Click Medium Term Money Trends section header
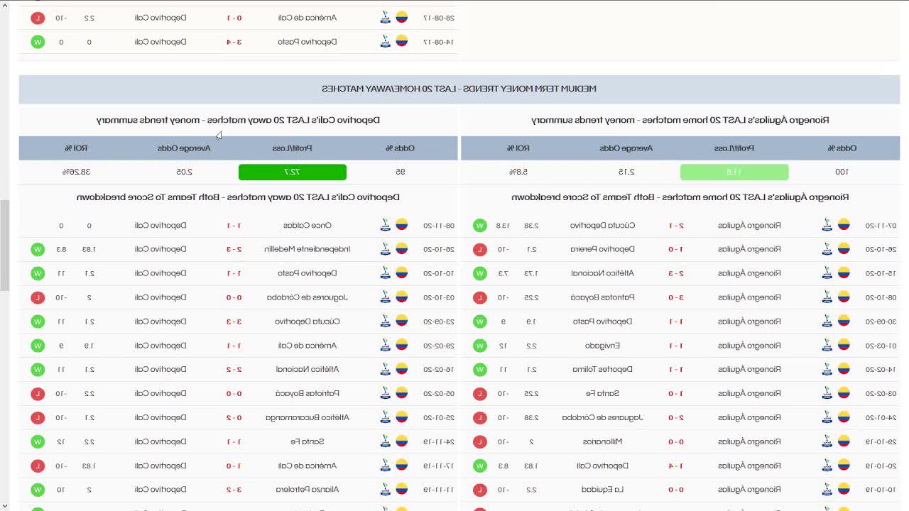This screenshot has height=511, width=909. (x=459, y=89)
